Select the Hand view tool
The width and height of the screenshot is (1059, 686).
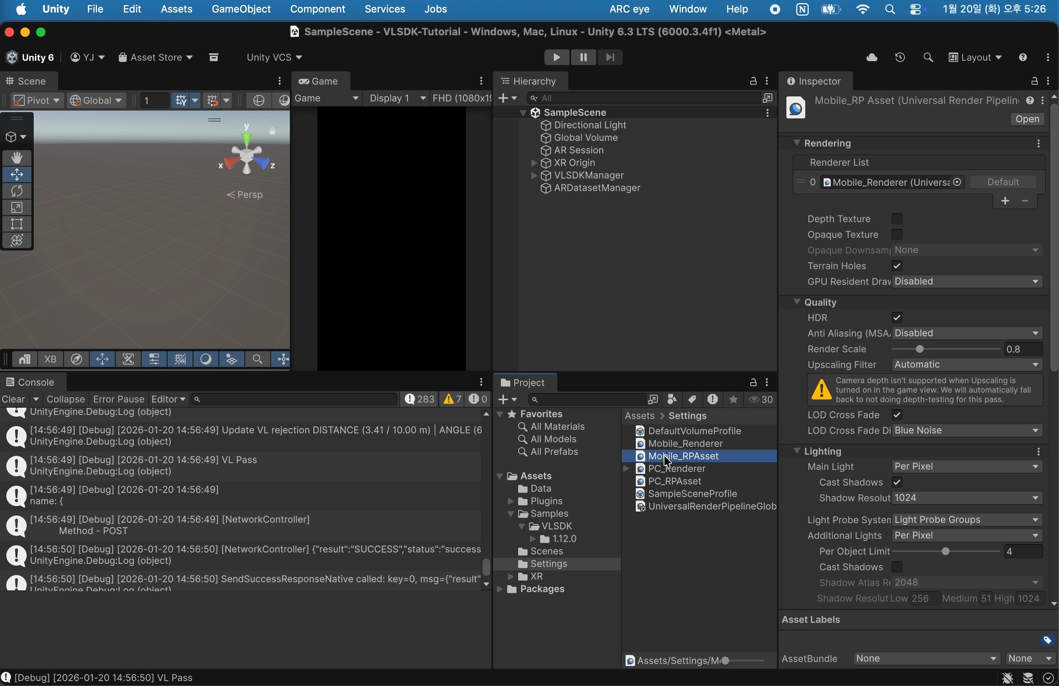17,158
